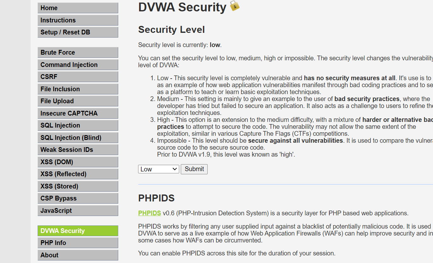Go to XSS (Reflected) exercise

point(78,174)
